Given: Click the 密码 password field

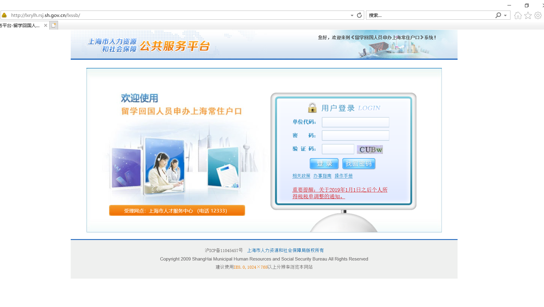Looking at the screenshot, I should (355, 136).
